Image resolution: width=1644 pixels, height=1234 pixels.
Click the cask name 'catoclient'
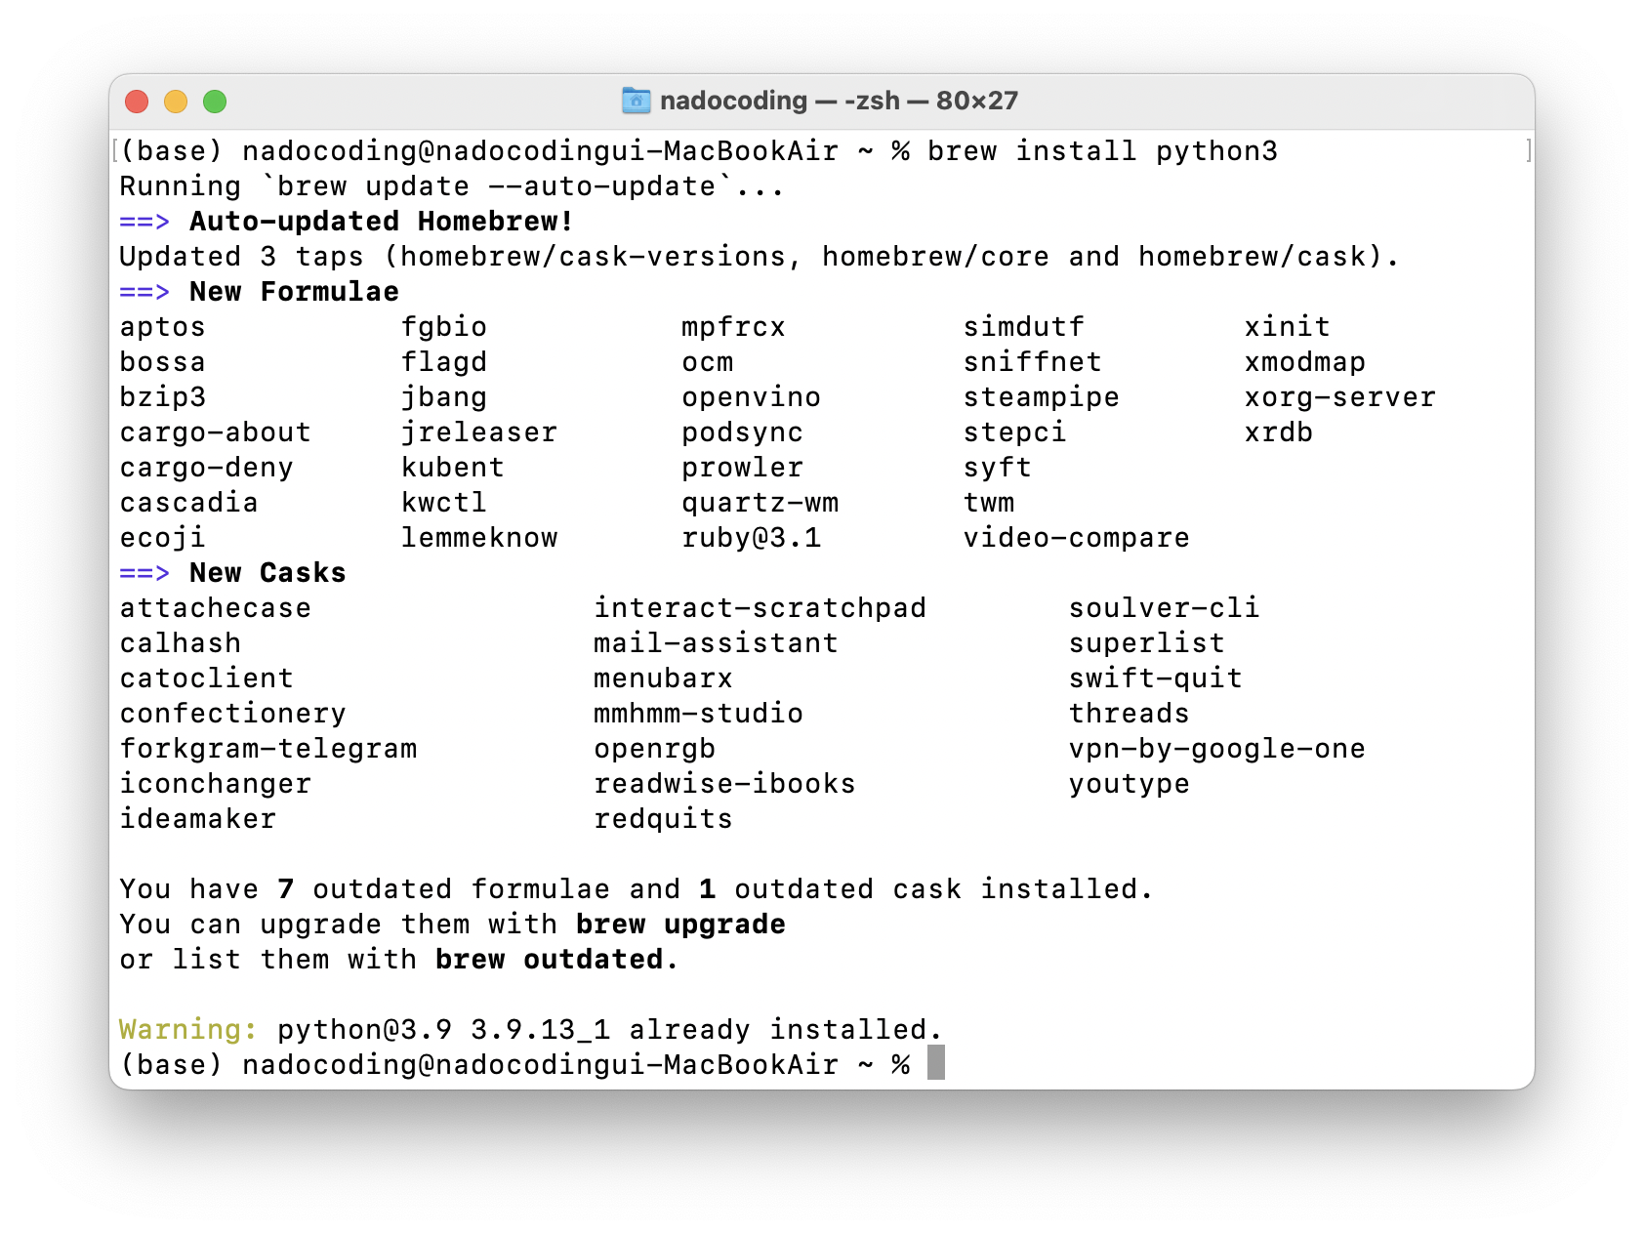[x=206, y=679]
